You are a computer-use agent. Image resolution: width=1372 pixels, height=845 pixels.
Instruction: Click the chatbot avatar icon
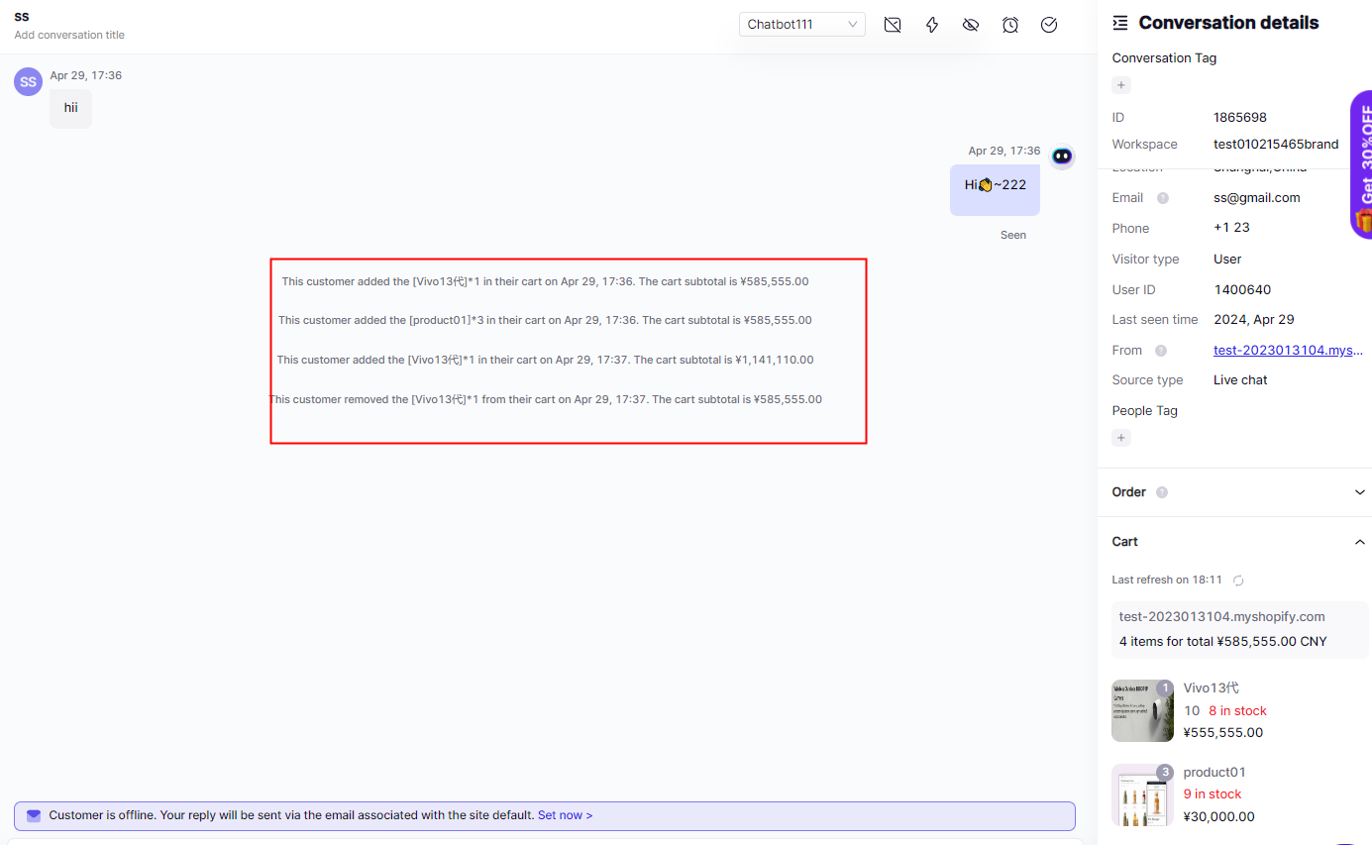pyautogui.click(x=1062, y=156)
